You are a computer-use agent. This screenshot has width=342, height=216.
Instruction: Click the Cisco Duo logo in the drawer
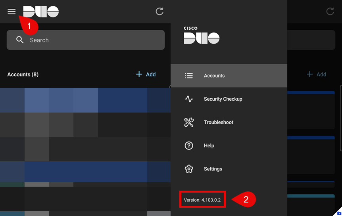(x=202, y=36)
